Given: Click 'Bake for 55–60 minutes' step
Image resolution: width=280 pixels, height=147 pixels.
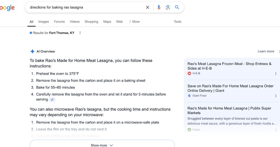Looking at the screenshot, I should point(55,87).
